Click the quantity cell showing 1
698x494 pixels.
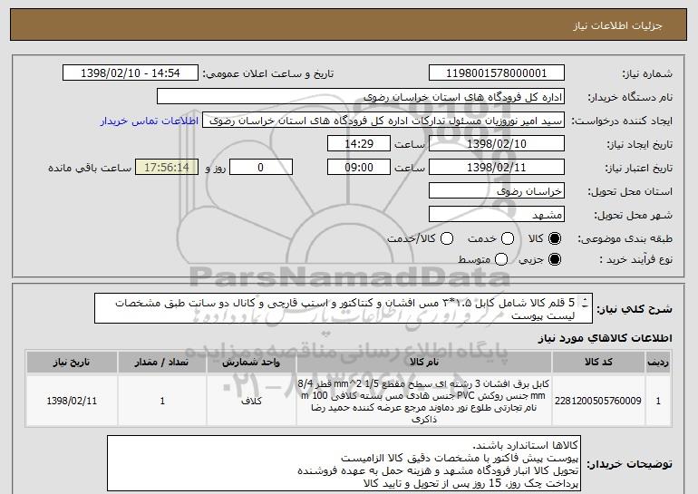click(x=162, y=401)
